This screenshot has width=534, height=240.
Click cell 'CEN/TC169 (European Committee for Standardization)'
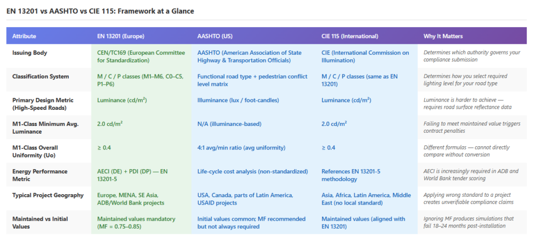(x=141, y=56)
